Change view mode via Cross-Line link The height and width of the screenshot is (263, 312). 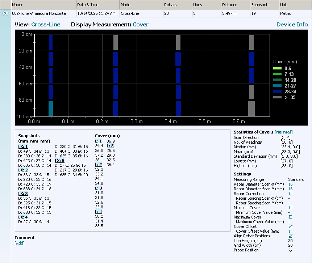(46, 25)
